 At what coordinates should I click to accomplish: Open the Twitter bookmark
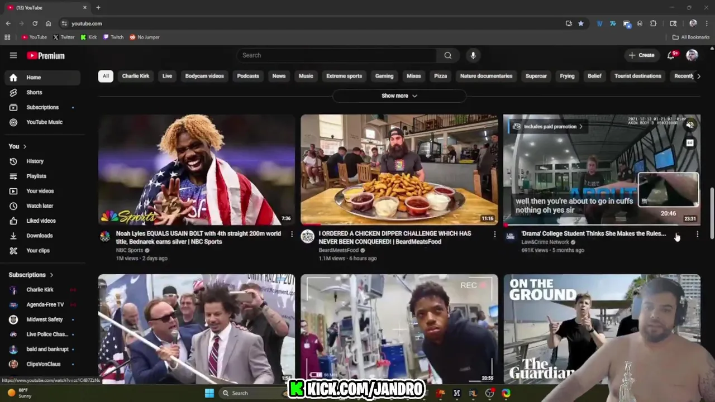[64, 37]
